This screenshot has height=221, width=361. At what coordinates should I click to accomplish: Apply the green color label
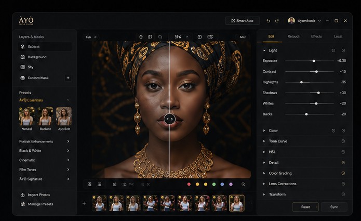click(x=214, y=185)
